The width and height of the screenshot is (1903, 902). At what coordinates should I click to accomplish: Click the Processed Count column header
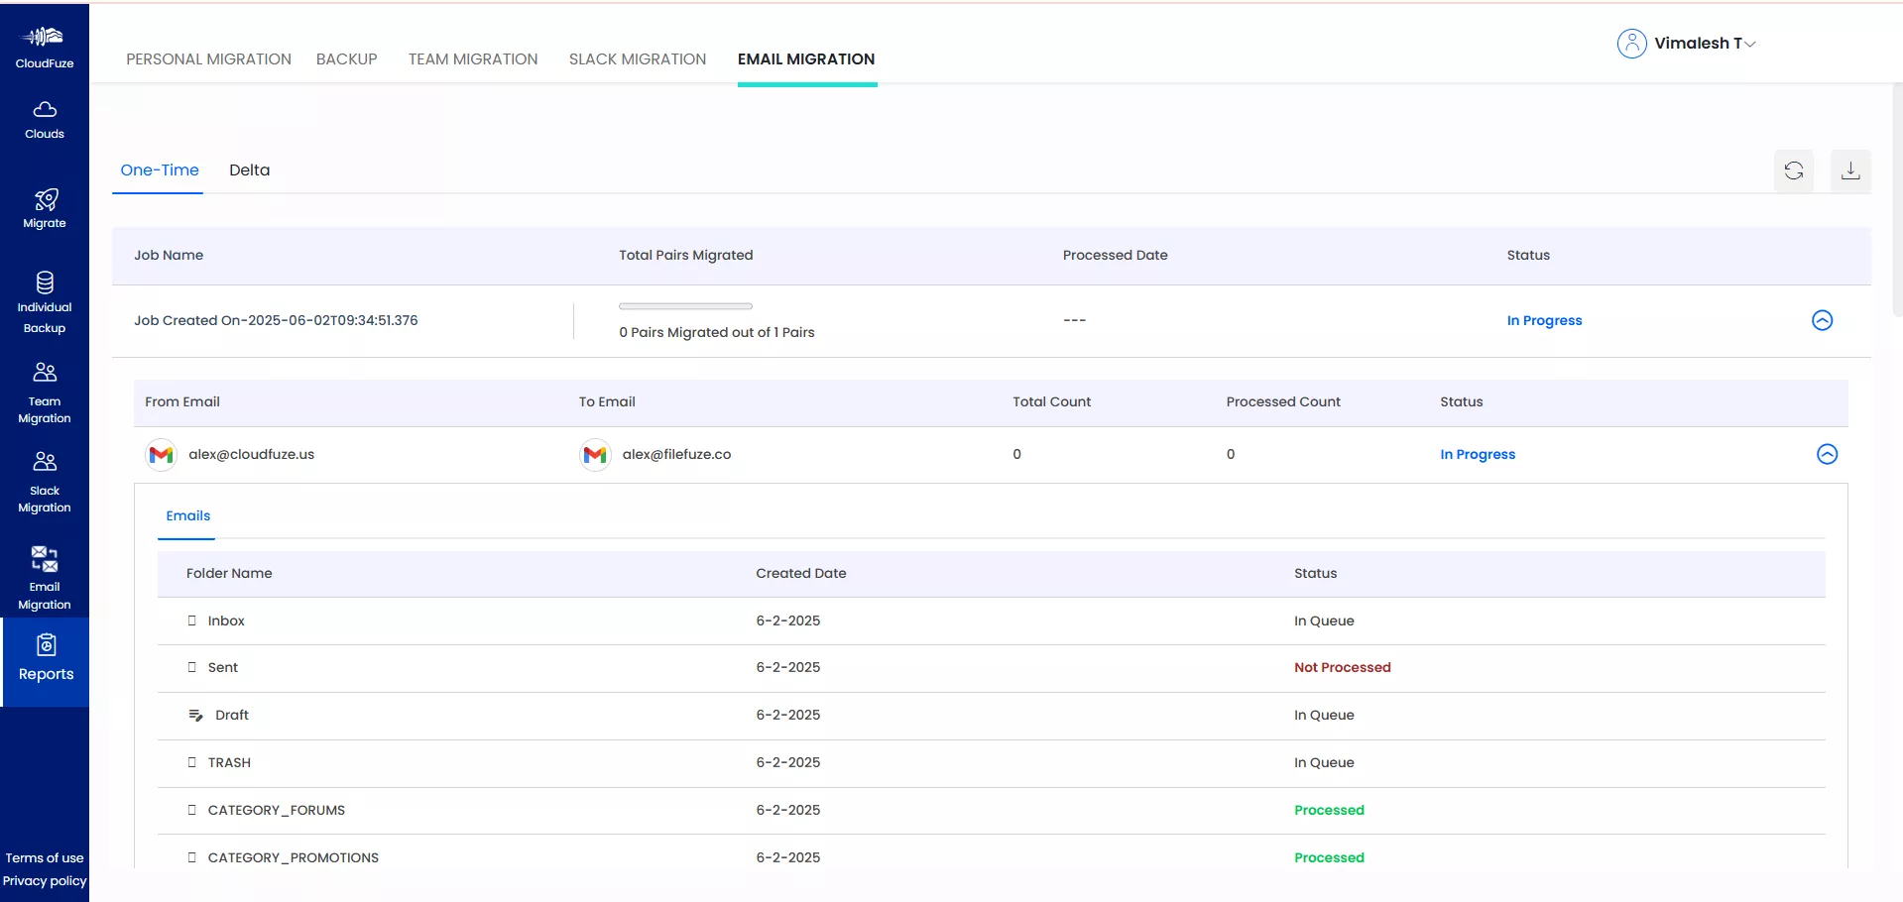pyautogui.click(x=1283, y=401)
